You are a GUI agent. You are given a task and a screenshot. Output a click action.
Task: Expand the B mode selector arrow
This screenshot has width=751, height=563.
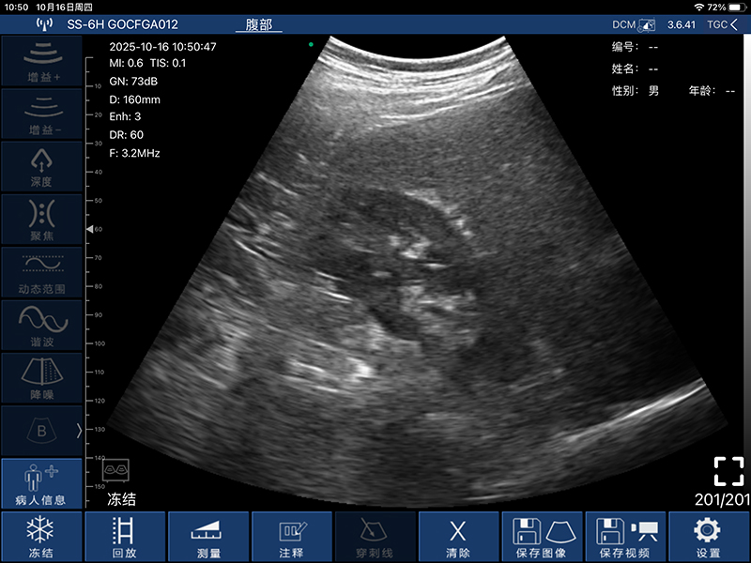point(79,431)
